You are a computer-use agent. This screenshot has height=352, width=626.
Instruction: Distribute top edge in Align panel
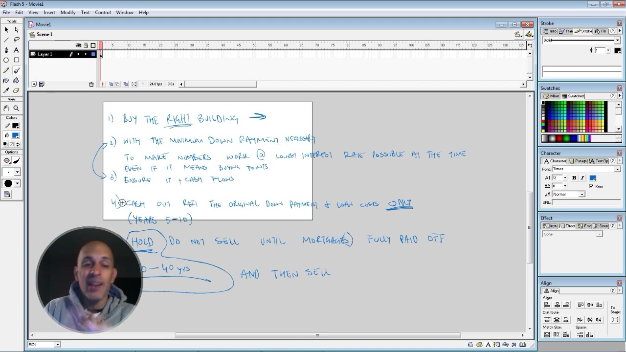[547, 320]
